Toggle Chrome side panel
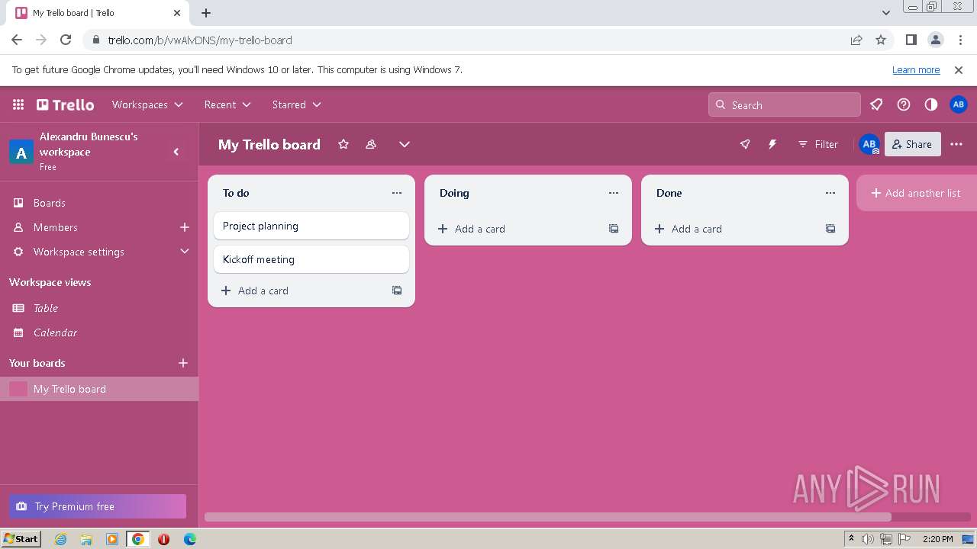This screenshot has width=977, height=549. (x=911, y=40)
